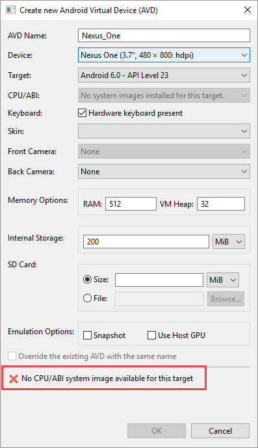Click the disabled CPU/ABI dropdown
The width and height of the screenshot is (258, 448).
pos(164,96)
